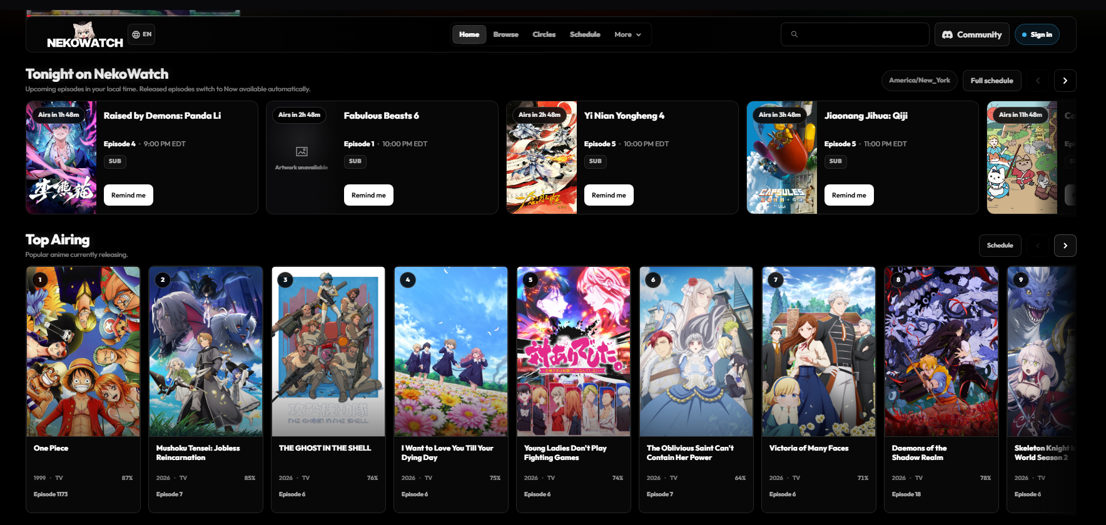Click Young Ladies Don't Play Fighting Games title

click(x=566, y=452)
